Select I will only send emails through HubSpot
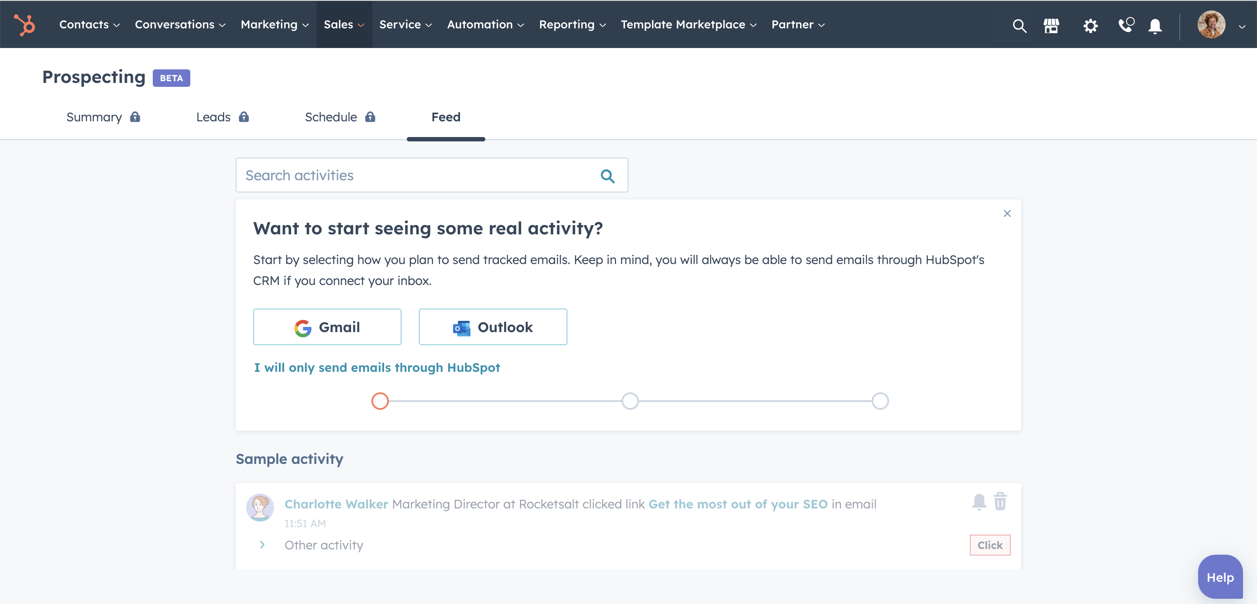Image resolution: width=1257 pixels, height=604 pixels. (x=377, y=367)
